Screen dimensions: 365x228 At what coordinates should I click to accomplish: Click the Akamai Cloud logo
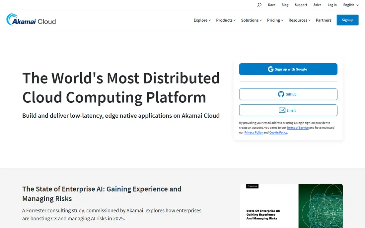(x=31, y=20)
